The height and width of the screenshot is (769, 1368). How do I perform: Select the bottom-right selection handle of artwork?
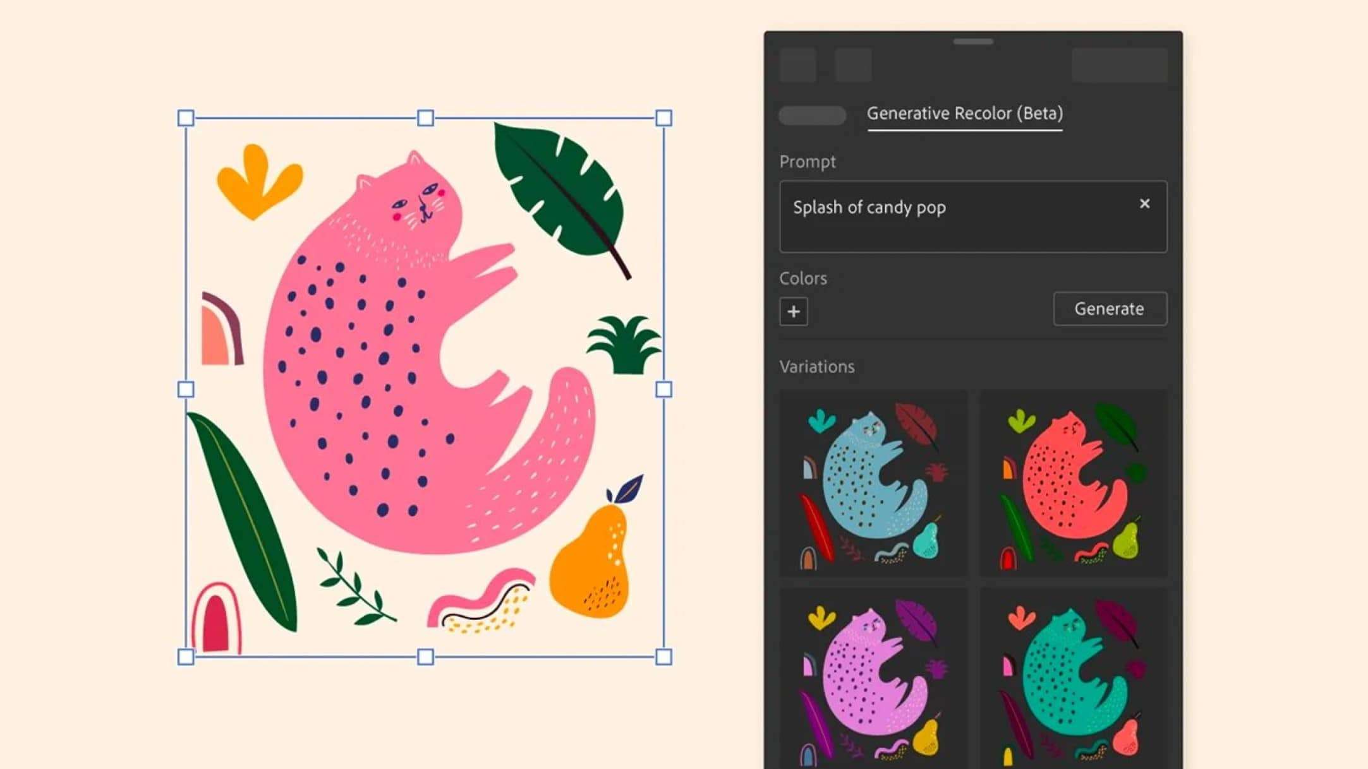[663, 657]
